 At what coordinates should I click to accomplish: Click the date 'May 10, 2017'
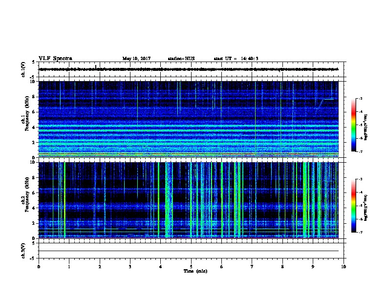[136, 59]
